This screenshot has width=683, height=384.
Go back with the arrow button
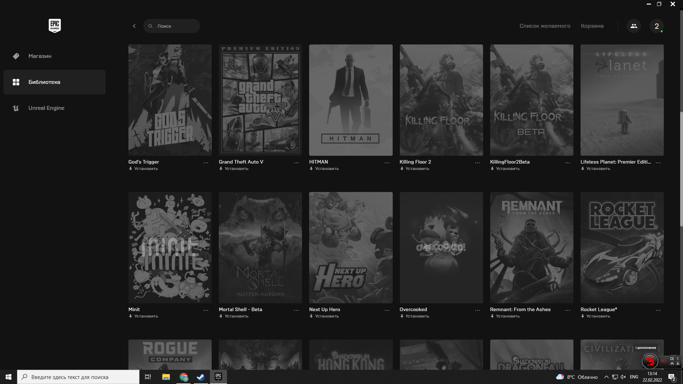(134, 26)
